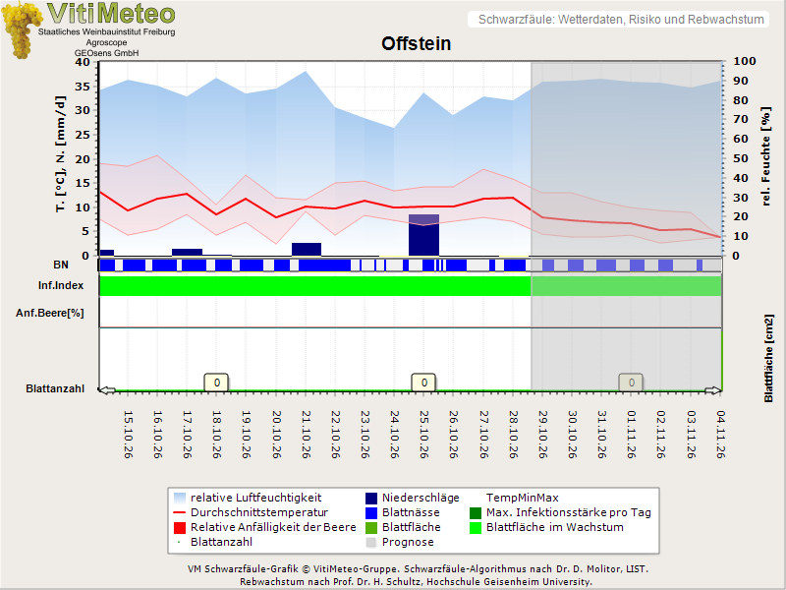Click the Blattanzahl row label
This screenshot has width=786, height=590.
point(55,388)
